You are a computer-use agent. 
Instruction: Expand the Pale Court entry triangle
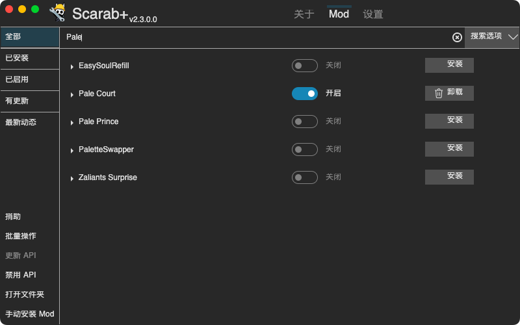click(x=72, y=94)
